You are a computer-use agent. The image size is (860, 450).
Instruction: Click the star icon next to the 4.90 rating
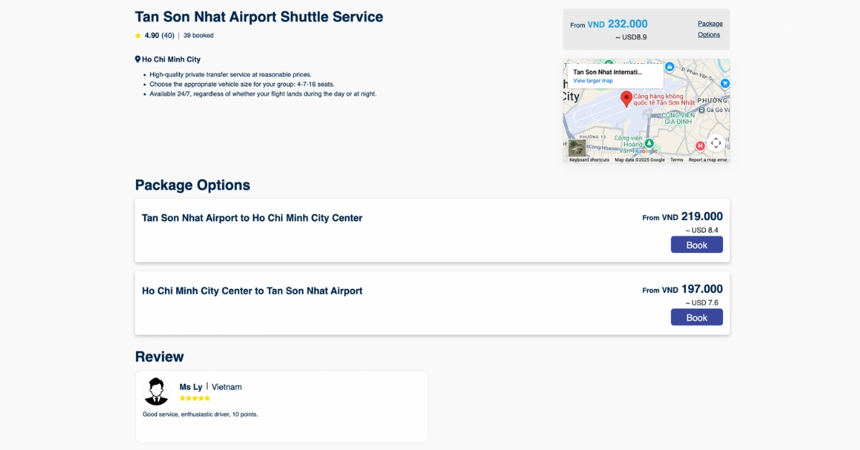tap(138, 34)
